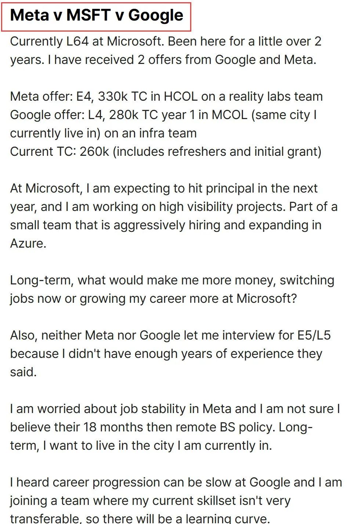Image resolution: width=348 pixels, height=524 pixels.
Task: Click the paragraph starting "I heard career progression"
Action: (x=176, y=500)
